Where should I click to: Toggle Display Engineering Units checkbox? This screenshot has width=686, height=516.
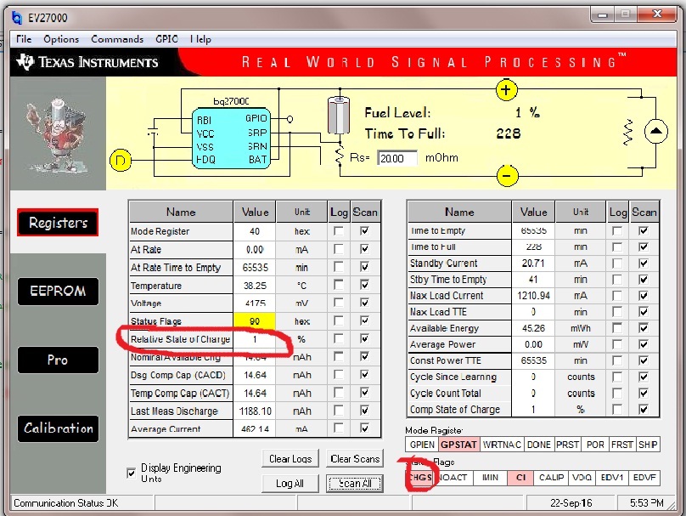point(132,473)
